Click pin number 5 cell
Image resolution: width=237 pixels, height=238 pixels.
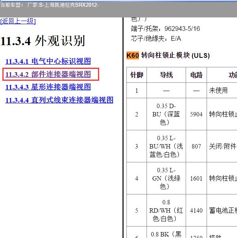pyautogui.click(x=137, y=210)
